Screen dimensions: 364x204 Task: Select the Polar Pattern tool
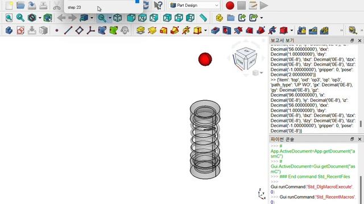(x=324, y=30)
